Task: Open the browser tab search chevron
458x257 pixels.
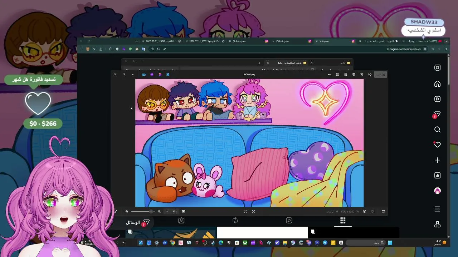Action: click(446, 41)
